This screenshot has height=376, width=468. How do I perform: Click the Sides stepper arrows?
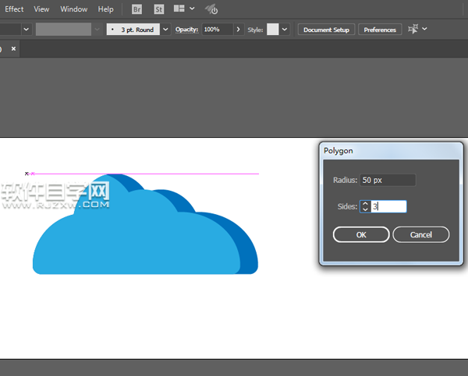click(x=364, y=206)
